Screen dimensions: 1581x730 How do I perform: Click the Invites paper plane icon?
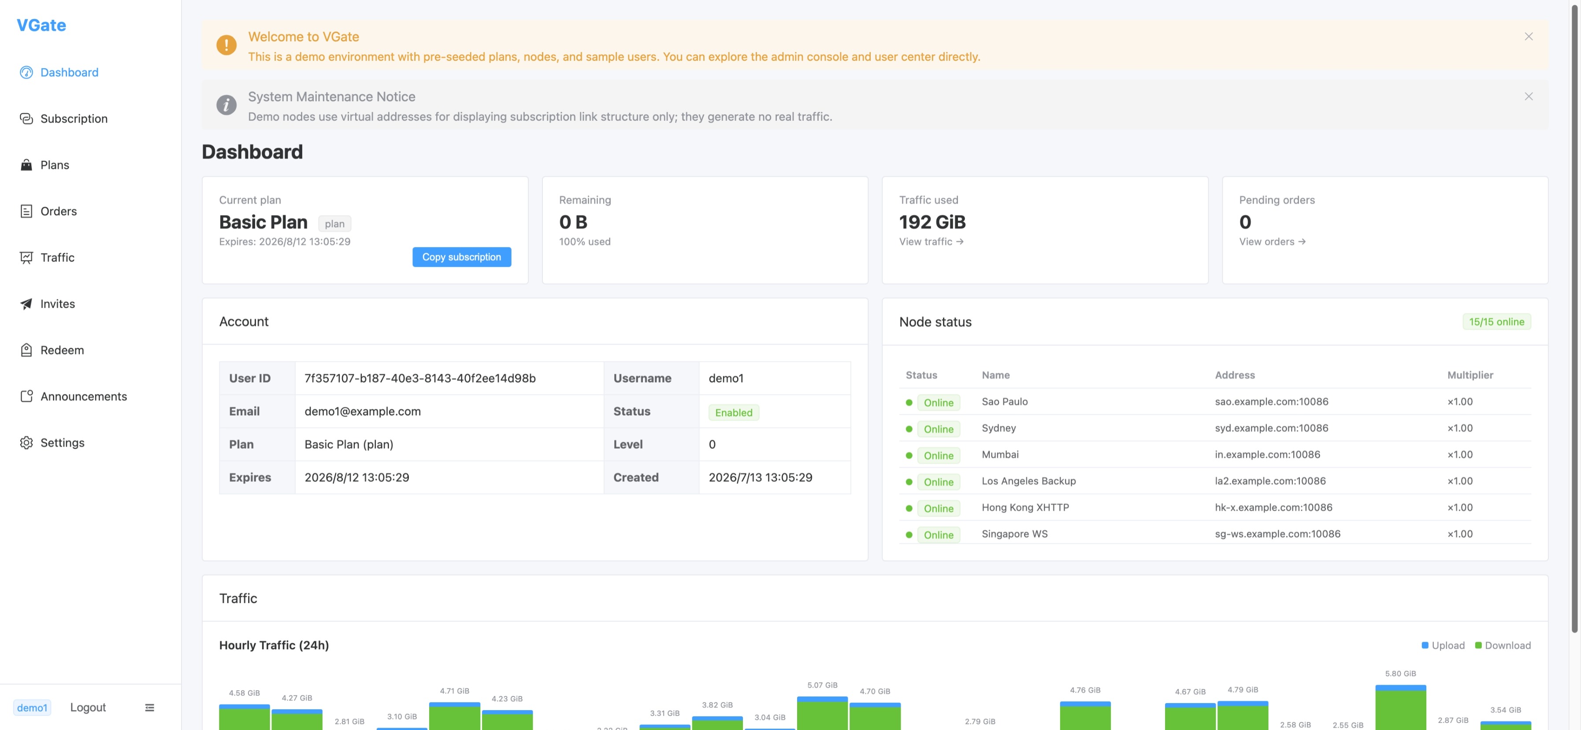pos(26,304)
